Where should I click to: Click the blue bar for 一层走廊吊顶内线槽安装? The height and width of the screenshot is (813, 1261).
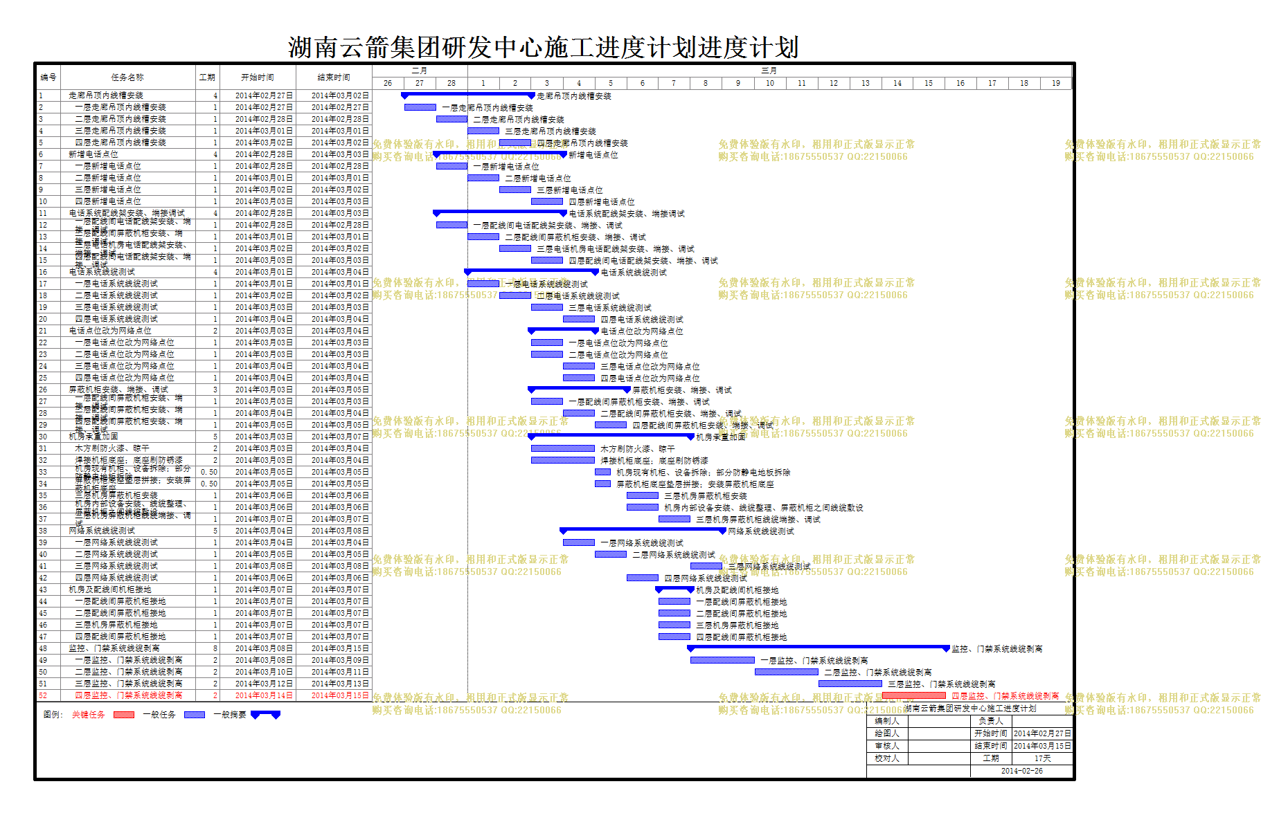point(420,107)
